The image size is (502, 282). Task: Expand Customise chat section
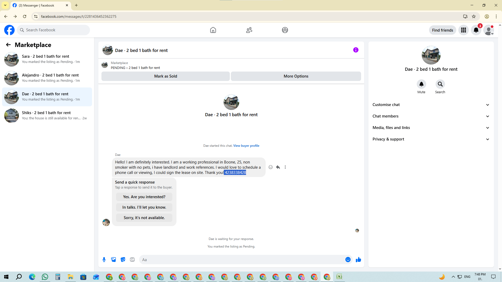click(431, 105)
